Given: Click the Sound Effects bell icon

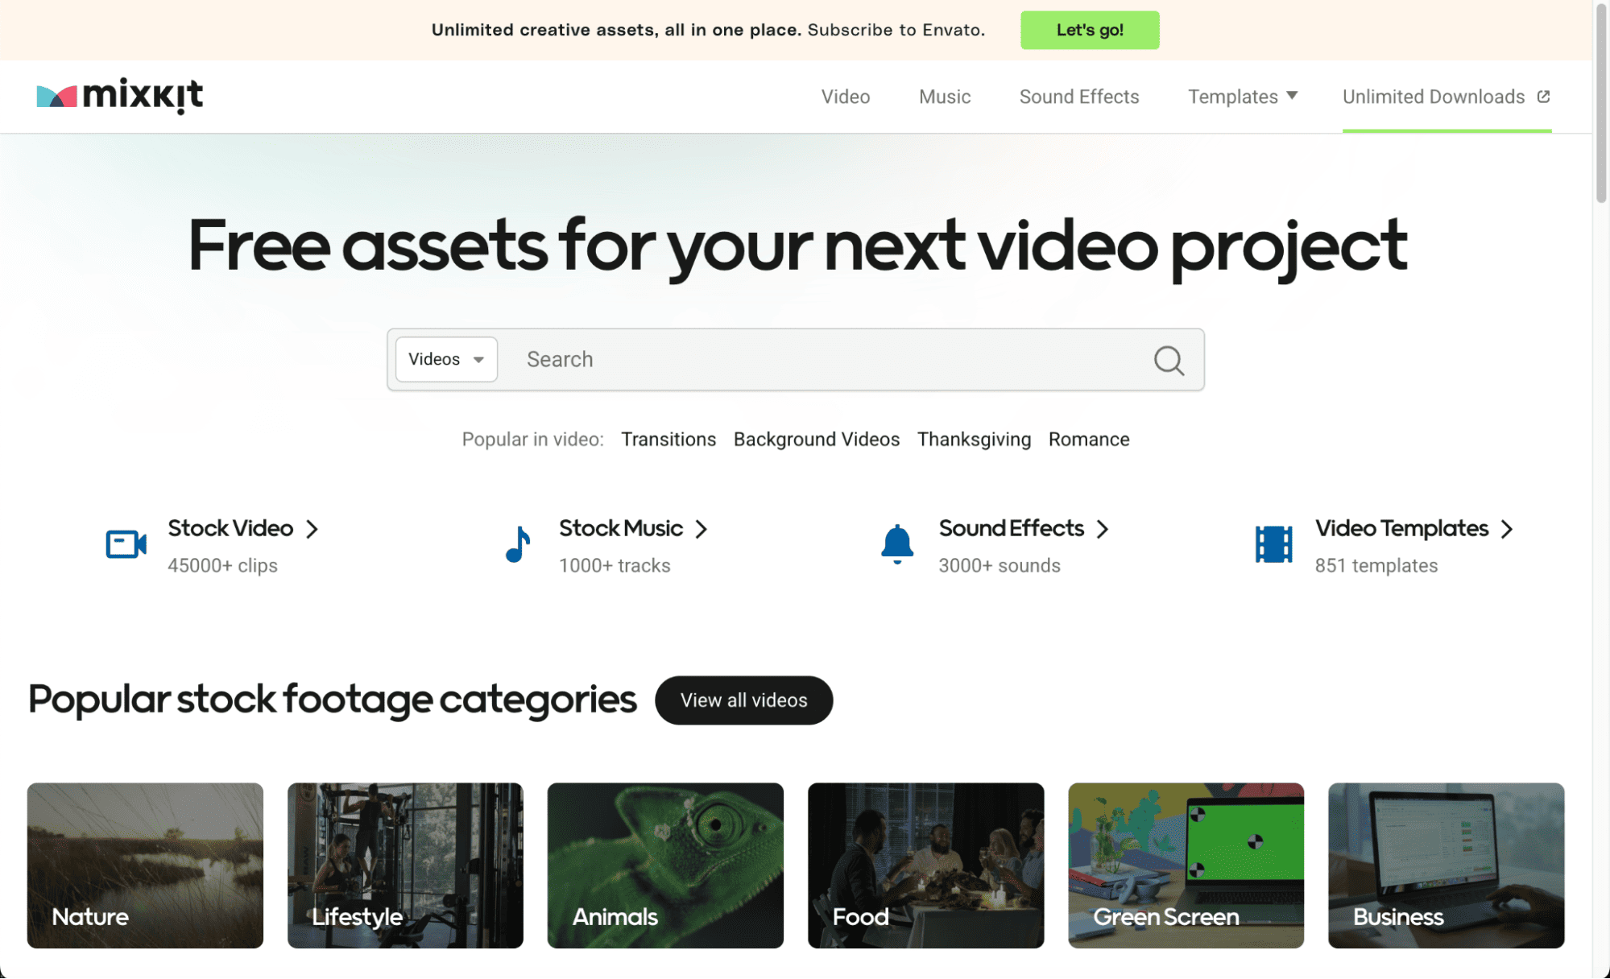Looking at the screenshot, I should click(896, 544).
